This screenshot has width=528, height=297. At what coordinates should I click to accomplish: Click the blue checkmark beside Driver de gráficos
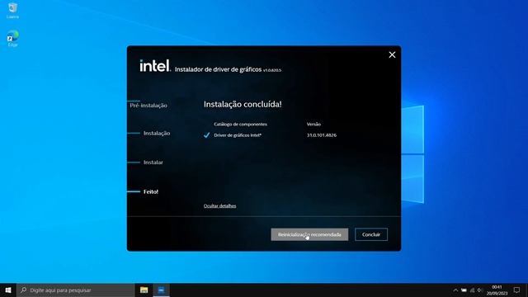click(207, 135)
